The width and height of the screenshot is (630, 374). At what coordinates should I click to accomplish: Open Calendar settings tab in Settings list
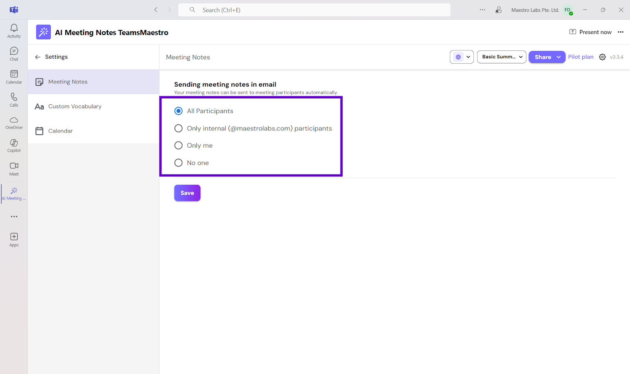pos(94,131)
